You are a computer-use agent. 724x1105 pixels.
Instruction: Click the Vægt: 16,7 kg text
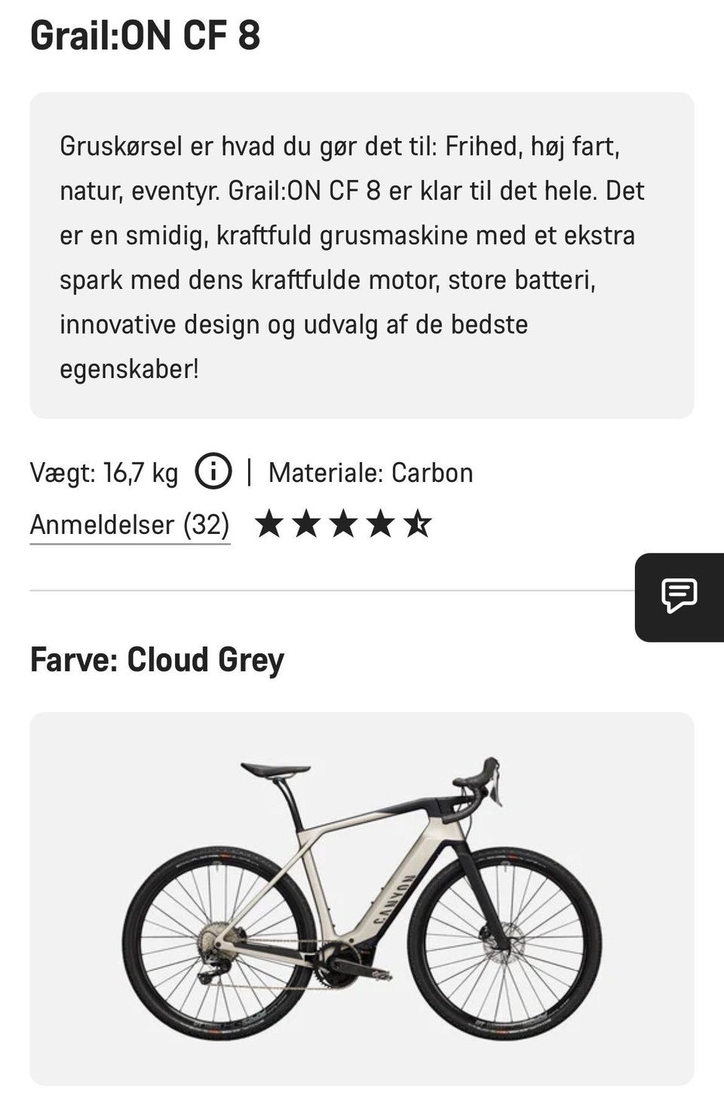coord(104,473)
